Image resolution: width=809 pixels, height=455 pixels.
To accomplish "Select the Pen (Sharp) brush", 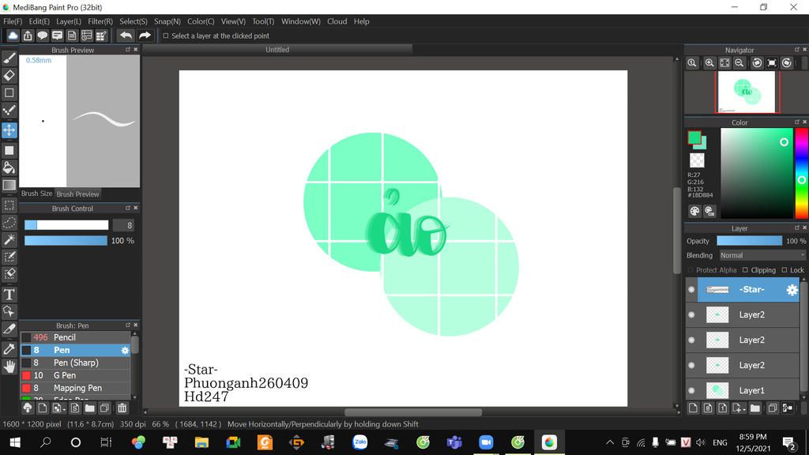I will coord(75,363).
